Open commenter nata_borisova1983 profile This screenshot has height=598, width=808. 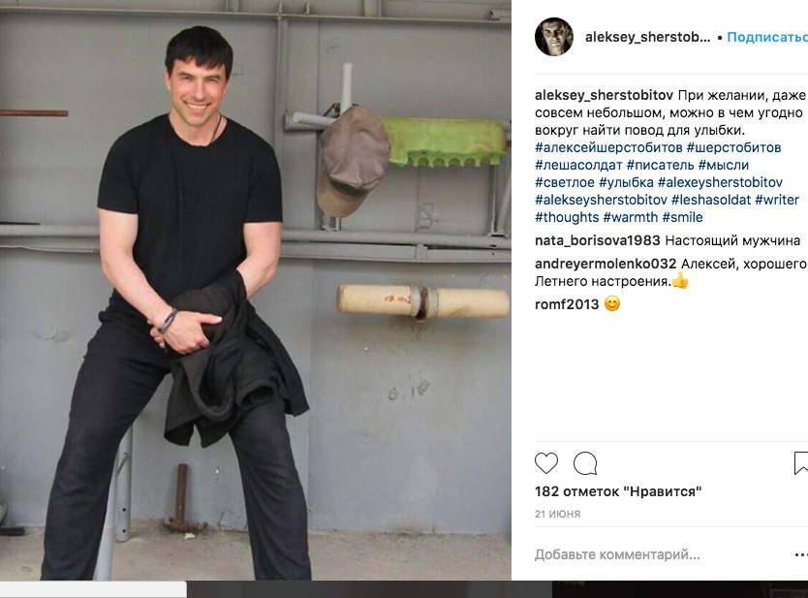(x=597, y=240)
